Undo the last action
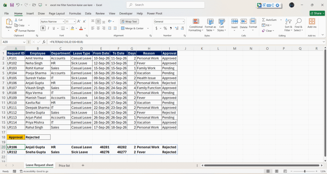Image resolution: width=327 pixels, height=174 pixels. (18, 5)
